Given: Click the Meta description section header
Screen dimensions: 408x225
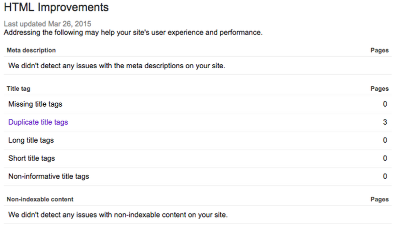Looking at the screenshot, I should [31, 51].
